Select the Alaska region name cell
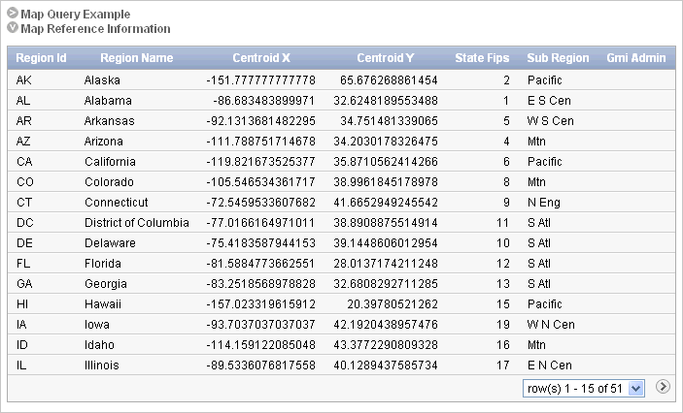The height and width of the screenshot is (413, 683). (x=102, y=80)
